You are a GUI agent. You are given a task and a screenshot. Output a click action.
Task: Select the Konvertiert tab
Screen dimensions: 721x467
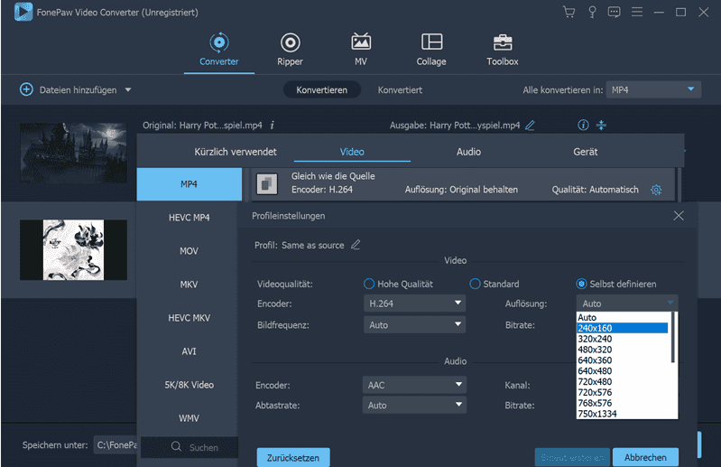(x=400, y=89)
